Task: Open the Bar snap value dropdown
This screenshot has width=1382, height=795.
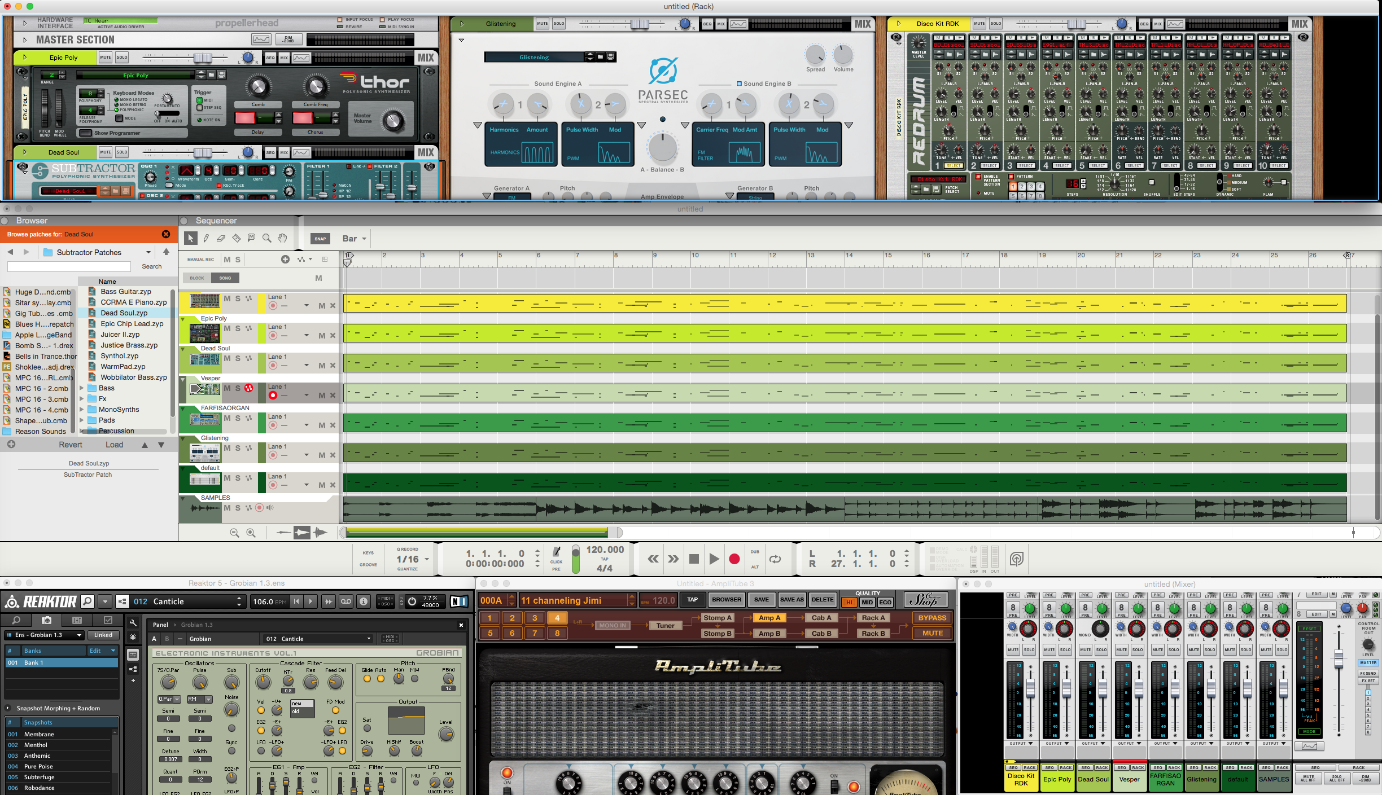Action: pyautogui.click(x=355, y=239)
